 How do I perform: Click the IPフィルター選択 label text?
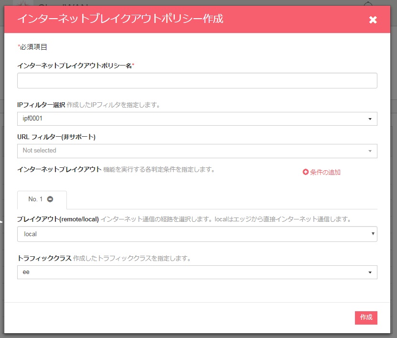pos(41,105)
